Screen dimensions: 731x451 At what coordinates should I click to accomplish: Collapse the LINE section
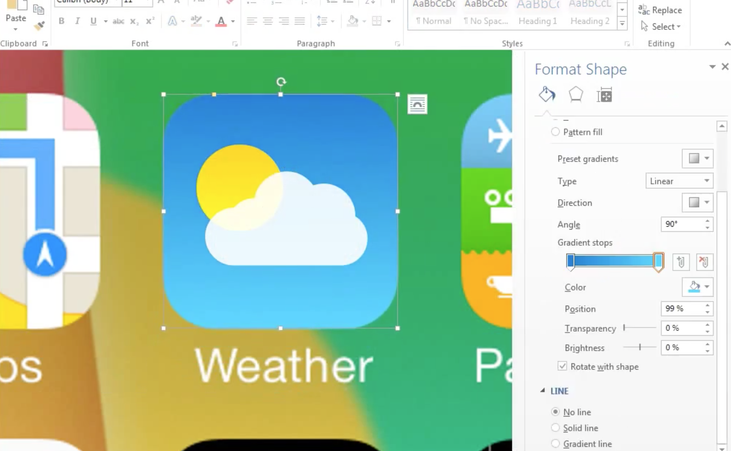543,391
